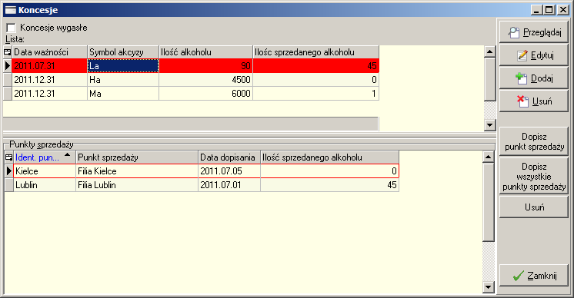Image resolution: width=574 pixels, height=298 pixels.
Task: Sort by Data ważności column header
Action: [x=49, y=52]
